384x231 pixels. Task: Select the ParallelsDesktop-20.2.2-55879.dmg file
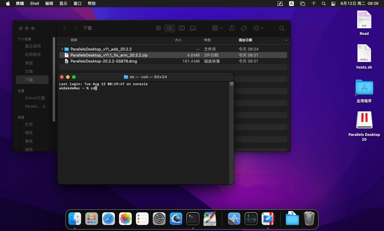pyautogui.click(x=104, y=61)
